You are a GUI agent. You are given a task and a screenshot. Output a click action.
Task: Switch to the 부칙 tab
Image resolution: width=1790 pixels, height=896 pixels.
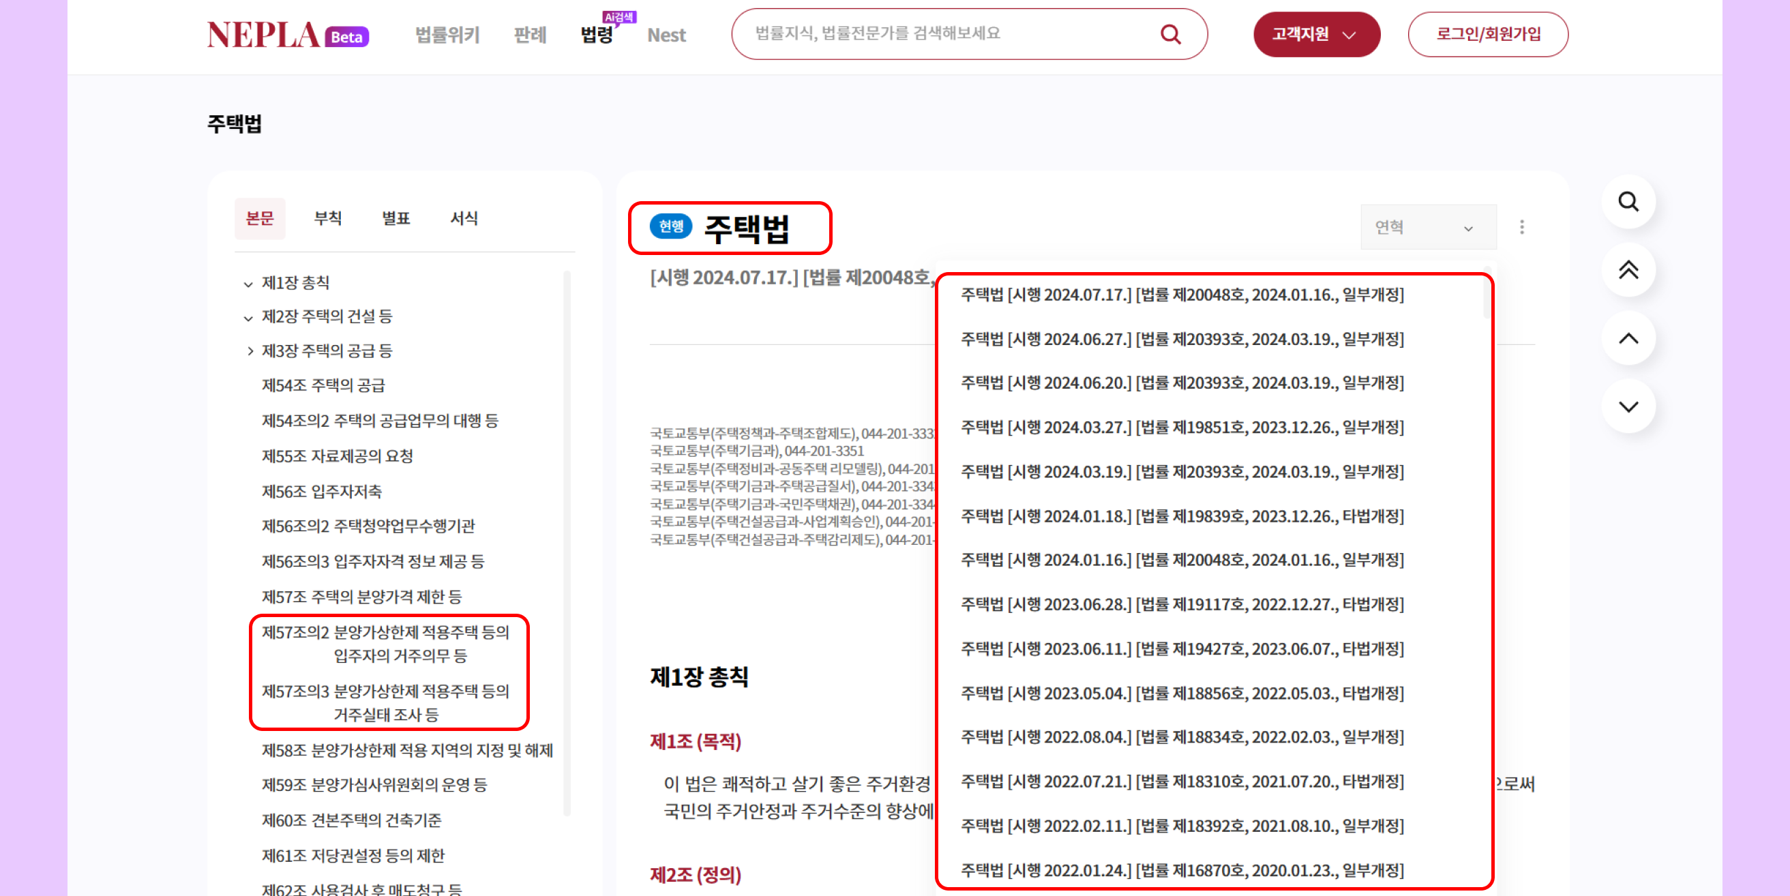327,218
